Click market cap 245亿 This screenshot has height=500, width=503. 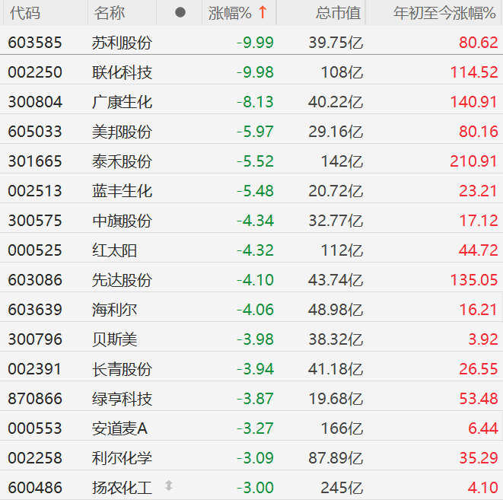(342, 488)
